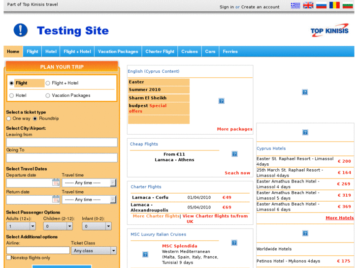Image resolution: width=358 pixels, height=268 pixels.
Task: Click the placeholder image above Worldwide Hotels
Action: (305, 233)
